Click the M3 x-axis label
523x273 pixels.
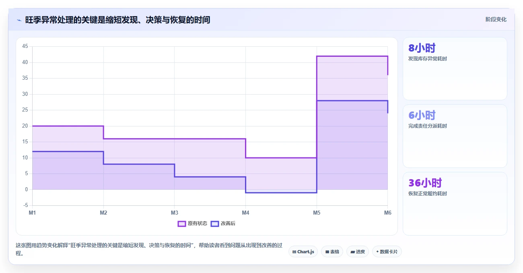[x=174, y=213]
